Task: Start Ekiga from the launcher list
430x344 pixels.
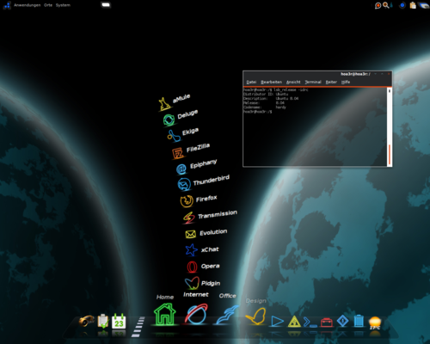Action: click(x=174, y=136)
